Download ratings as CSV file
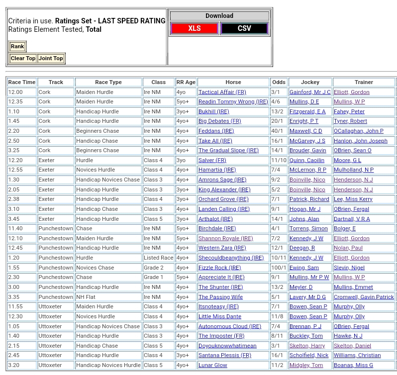The width and height of the screenshot is (397, 375). [244, 28]
